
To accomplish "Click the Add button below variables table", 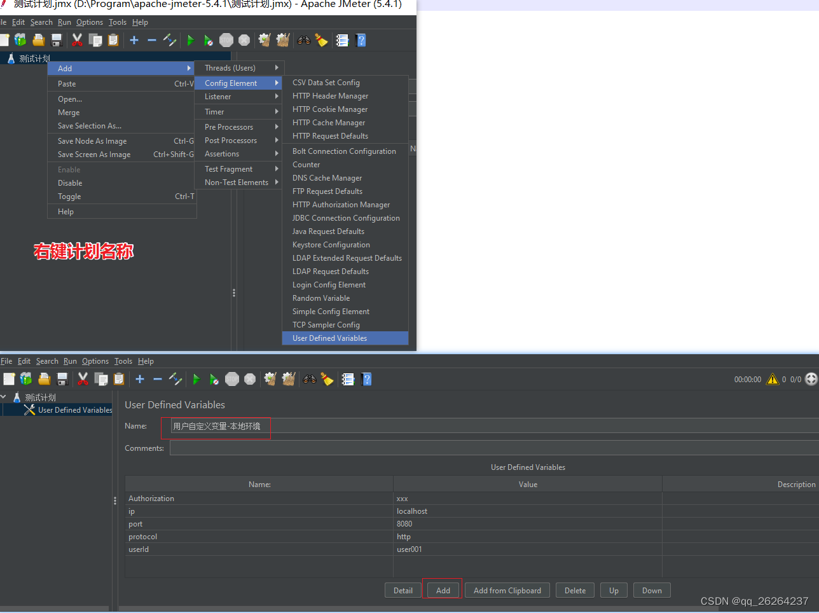I will pyautogui.click(x=443, y=591).
